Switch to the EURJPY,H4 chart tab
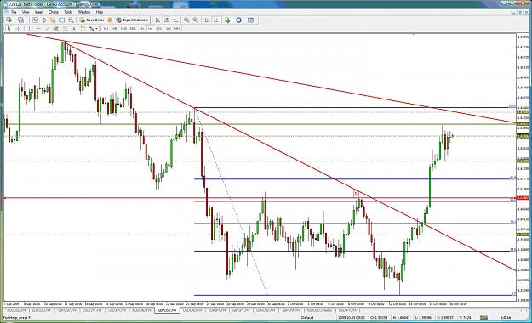 (x=217, y=310)
